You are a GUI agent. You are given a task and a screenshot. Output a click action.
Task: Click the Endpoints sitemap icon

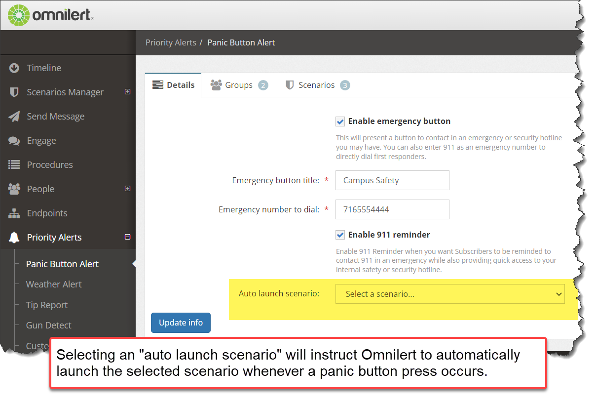[14, 213]
